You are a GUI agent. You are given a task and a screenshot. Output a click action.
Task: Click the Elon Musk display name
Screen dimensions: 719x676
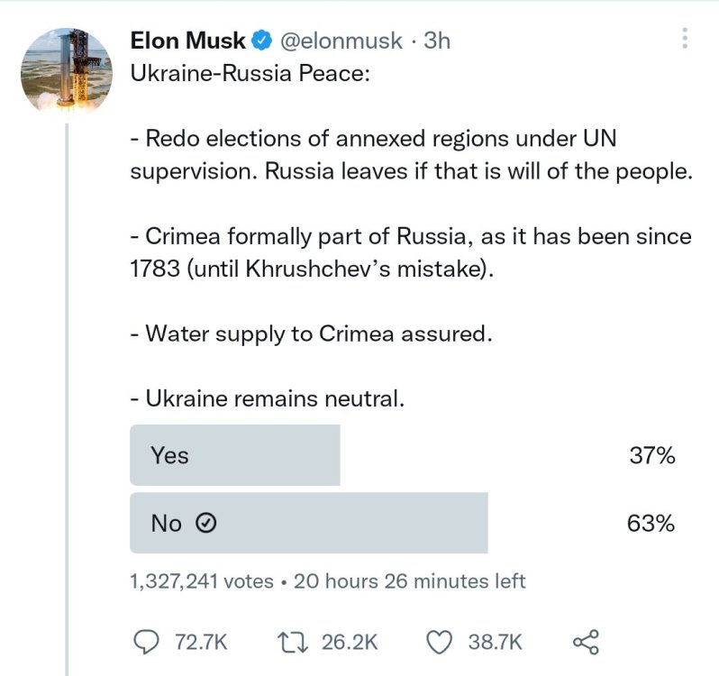pos(187,41)
